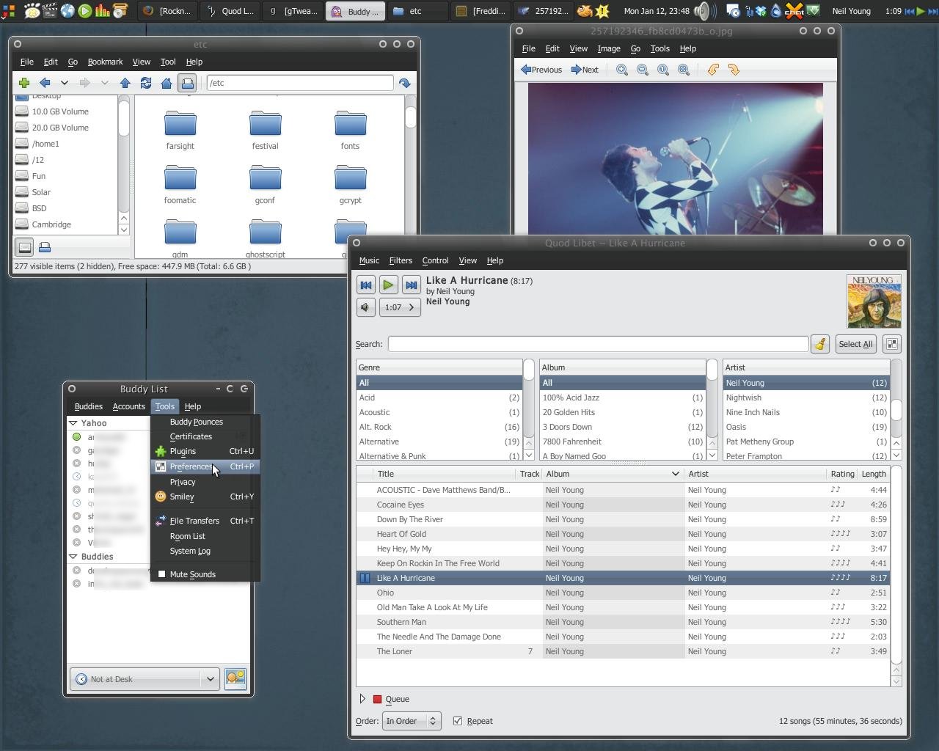Viewport: 939px width, 751px height.
Task: Open the Album column header dropdown
Action: tap(676, 474)
